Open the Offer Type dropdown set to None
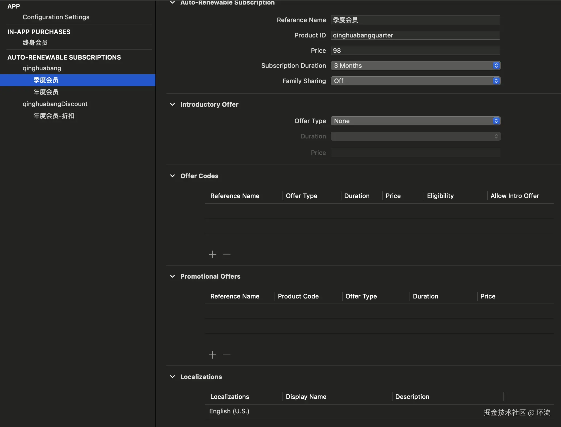The height and width of the screenshot is (427, 561). click(416, 121)
